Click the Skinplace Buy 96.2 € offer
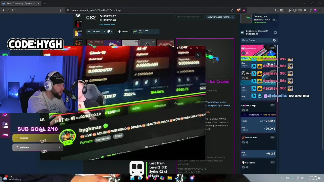324x182 pixels. [x=258, y=153]
